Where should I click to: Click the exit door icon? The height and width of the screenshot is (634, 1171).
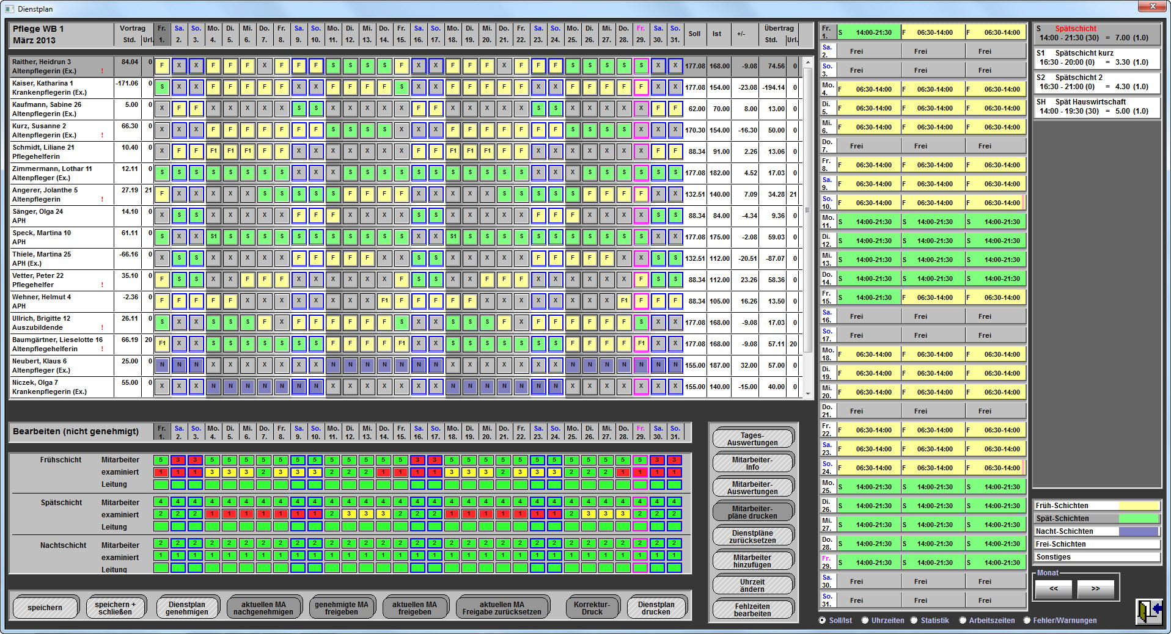tap(1149, 611)
